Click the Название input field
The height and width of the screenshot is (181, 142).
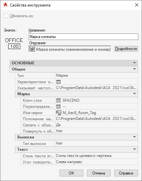83,37
